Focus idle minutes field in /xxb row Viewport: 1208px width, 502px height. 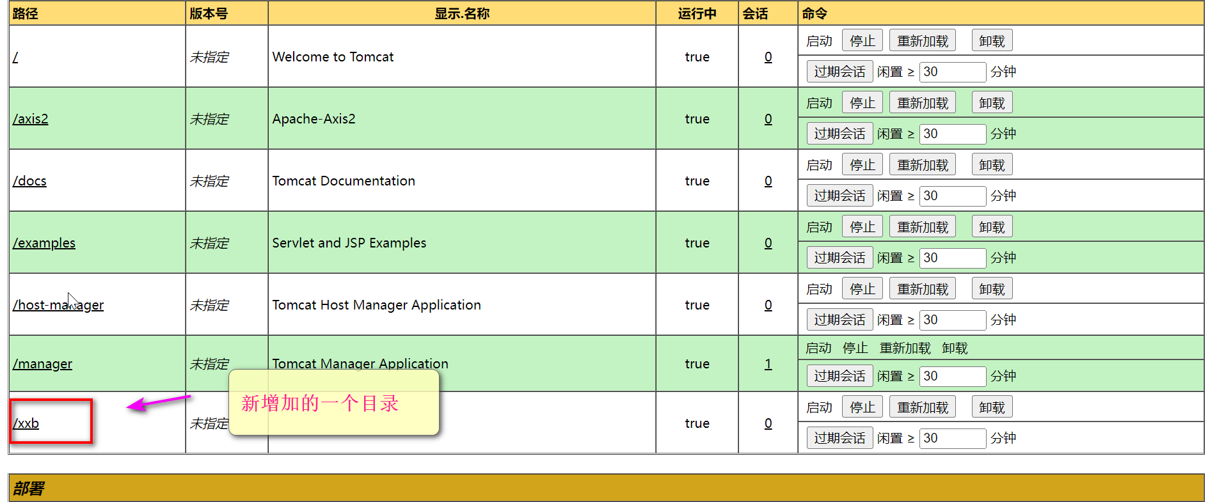[952, 438]
